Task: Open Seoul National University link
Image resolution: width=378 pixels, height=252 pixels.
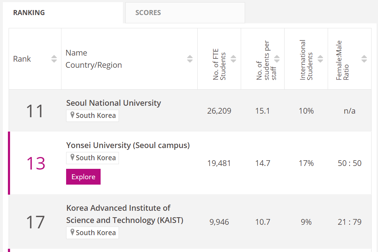Action: [x=114, y=103]
